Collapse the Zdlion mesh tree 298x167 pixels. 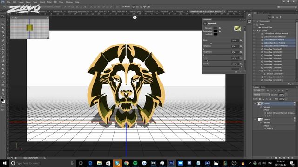pos(257,31)
